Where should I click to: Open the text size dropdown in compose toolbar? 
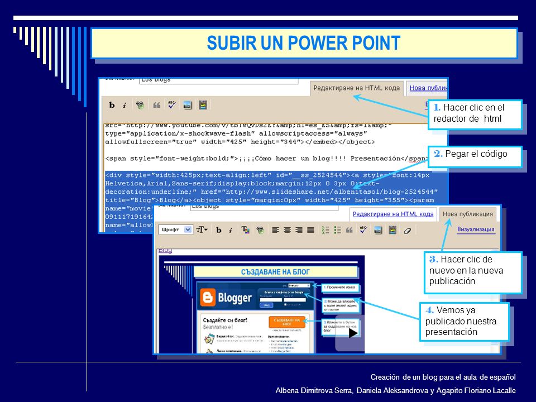(x=202, y=229)
